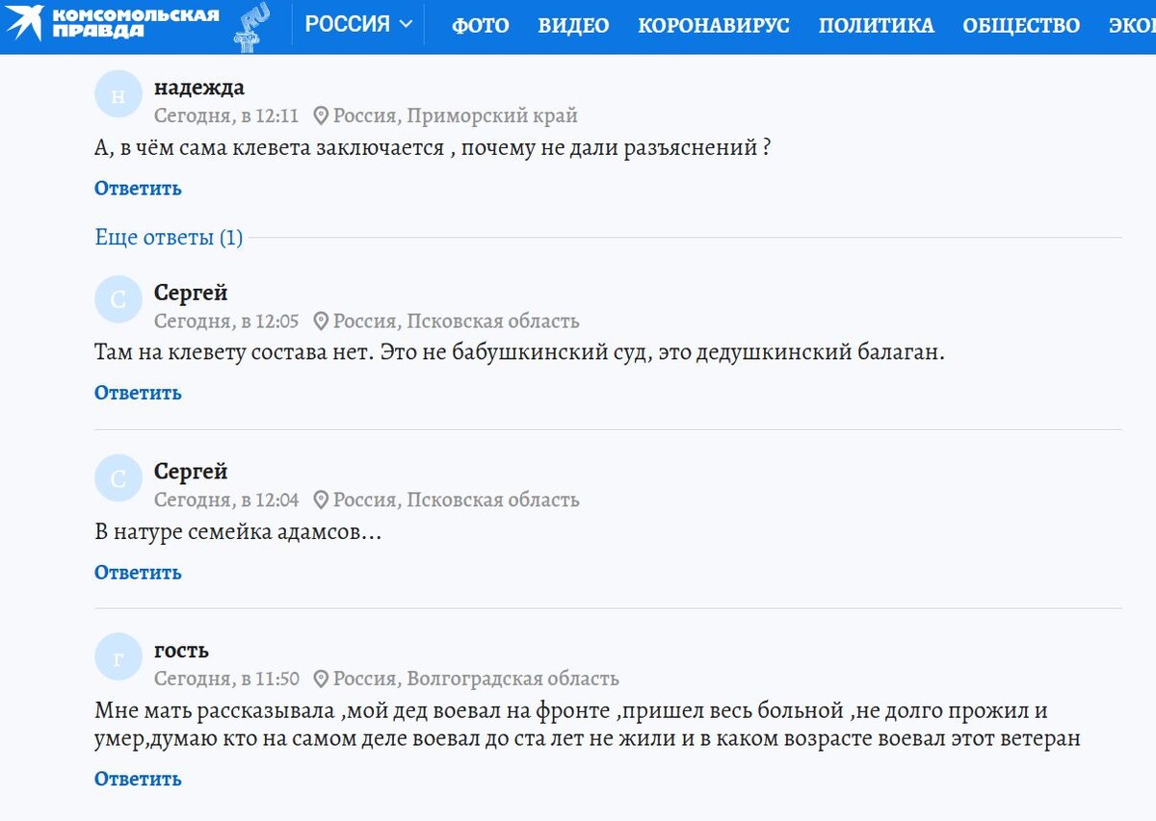Screen dimensions: 1156x821
Task: Click avatar of user гость
Action: tap(118, 657)
